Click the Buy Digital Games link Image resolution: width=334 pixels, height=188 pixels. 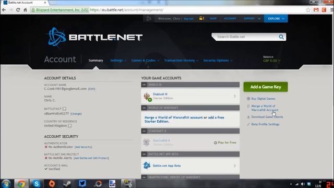pyautogui.click(x=263, y=99)
